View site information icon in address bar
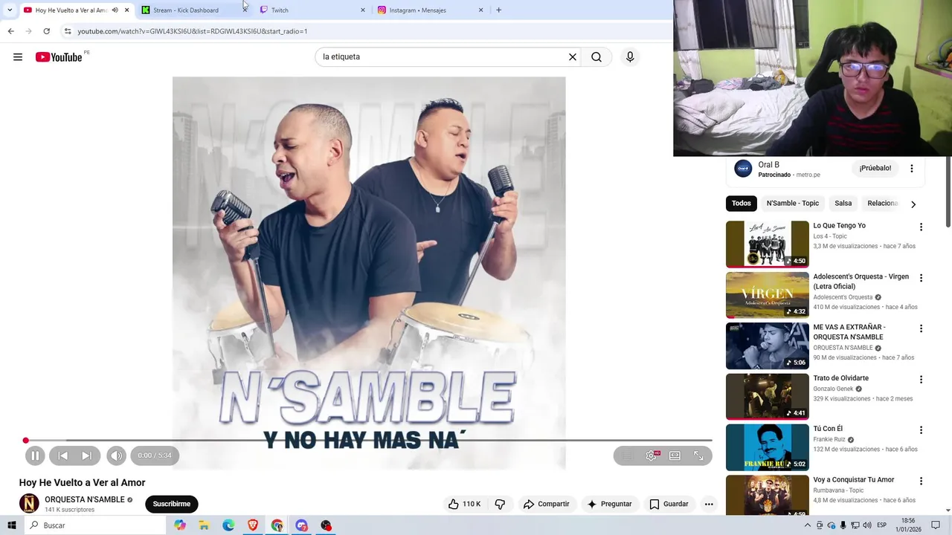952x535 pixels. (x=68, y=31)
